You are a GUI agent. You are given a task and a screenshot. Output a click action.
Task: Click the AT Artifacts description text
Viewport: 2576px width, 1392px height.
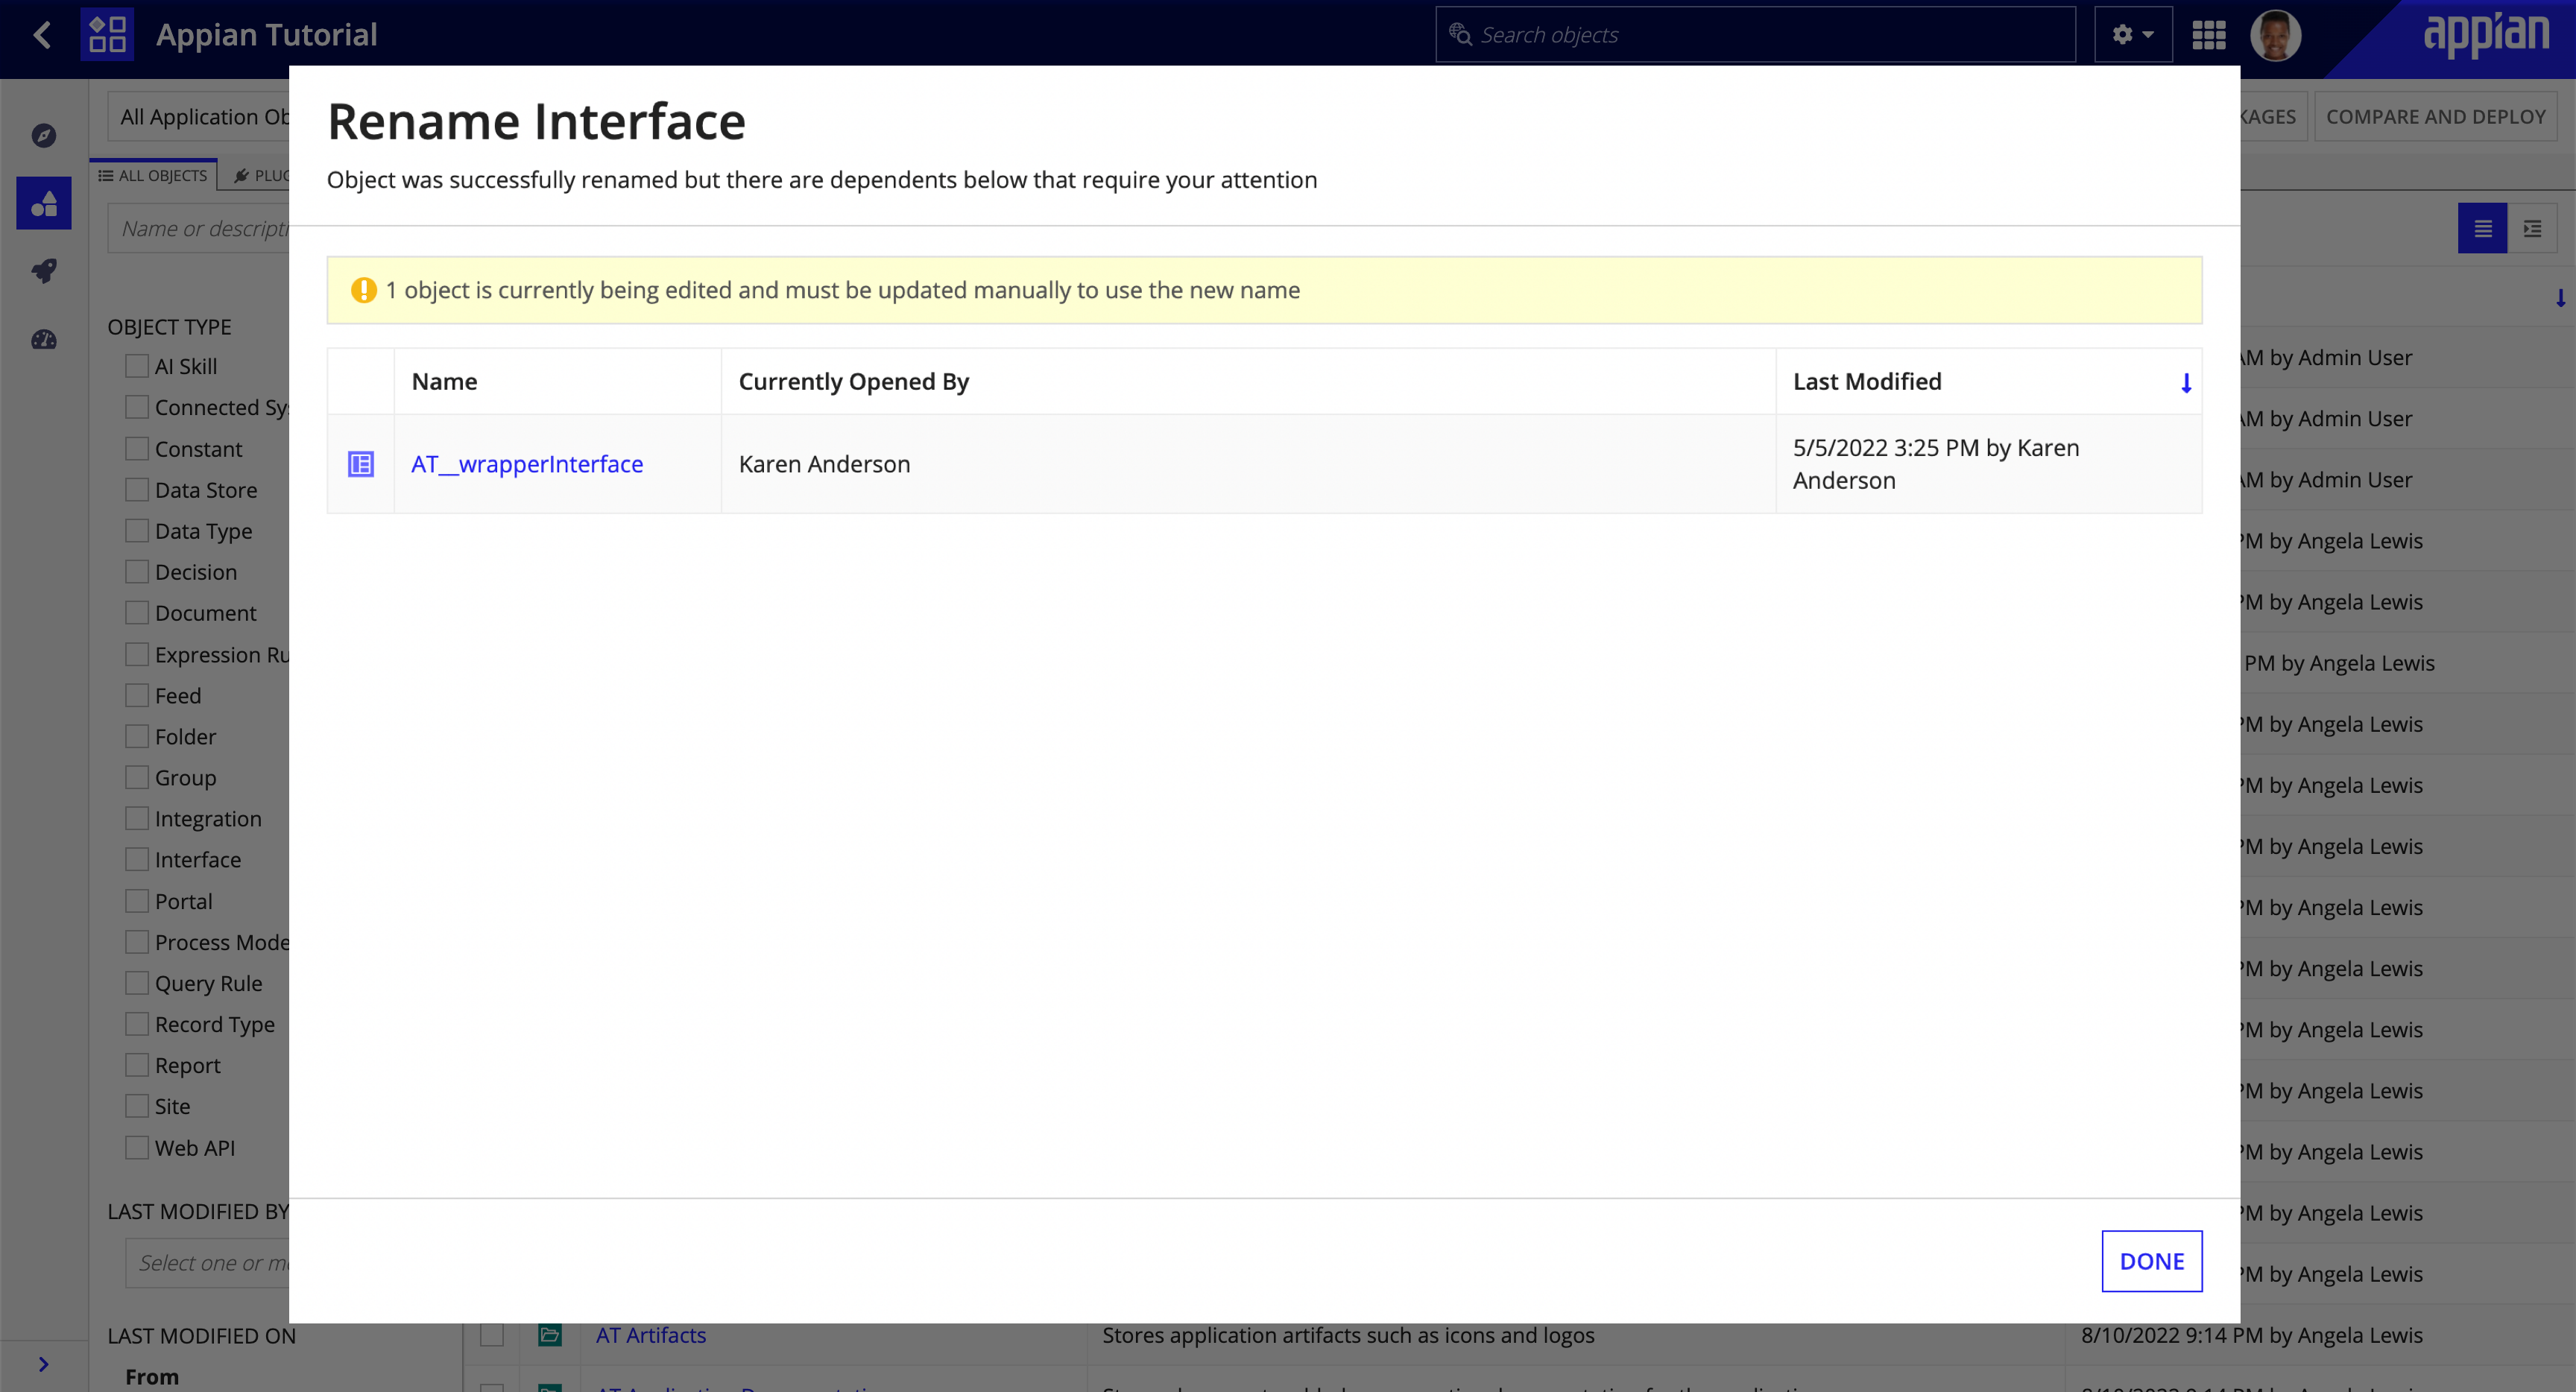1348,1335
